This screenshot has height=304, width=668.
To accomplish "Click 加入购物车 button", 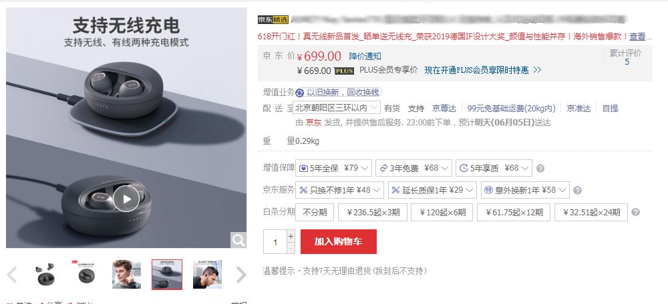I will click(339, 241).
